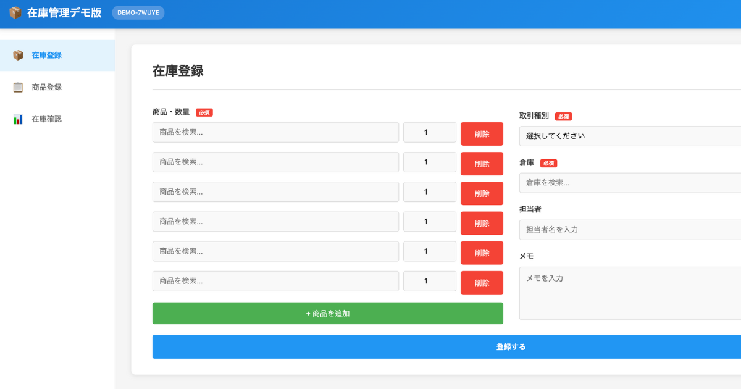Click 削除 on the last product row
Viewport: 741px width, 389px height.
coord(482,283)
